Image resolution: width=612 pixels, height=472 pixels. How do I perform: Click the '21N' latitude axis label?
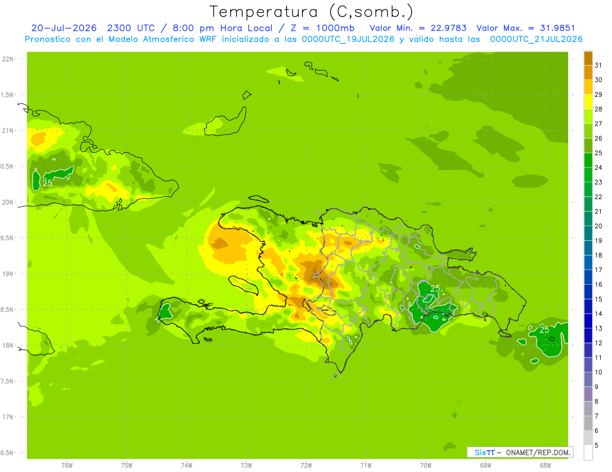pos(8,130)
